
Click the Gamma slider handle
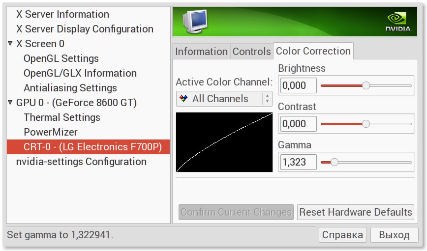click(x=334, y=163)
